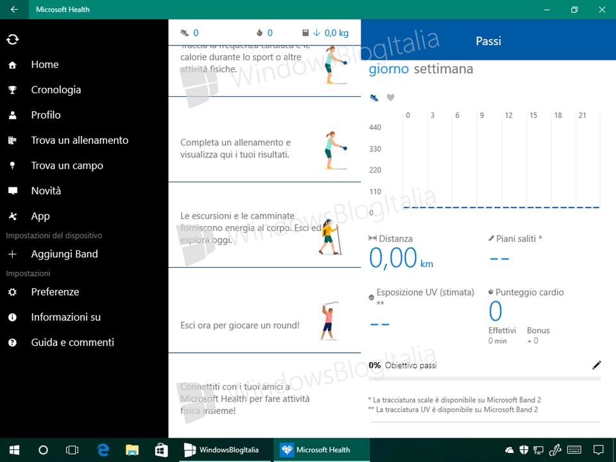
Task: Open the touch keyboard tray icon
Action: (574, 450)
